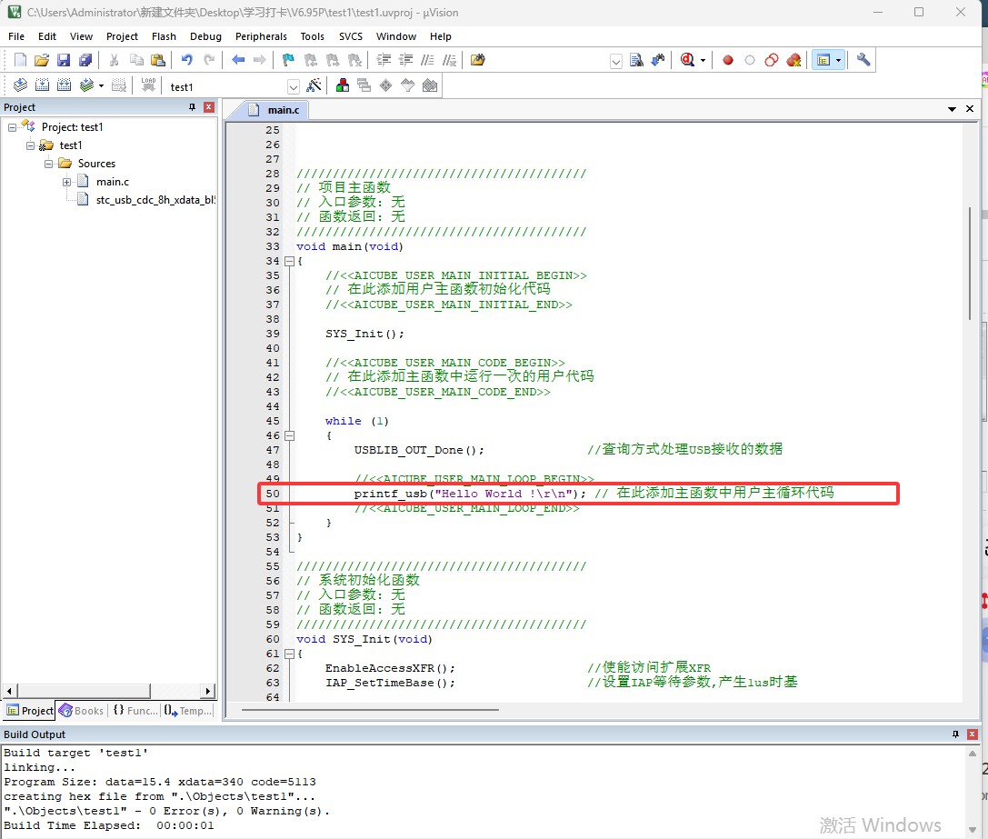Open the Flash menu

[x=164, y=36]
